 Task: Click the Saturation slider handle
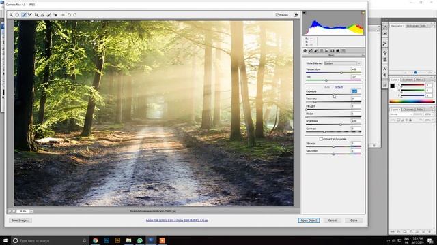click(334, 154)
